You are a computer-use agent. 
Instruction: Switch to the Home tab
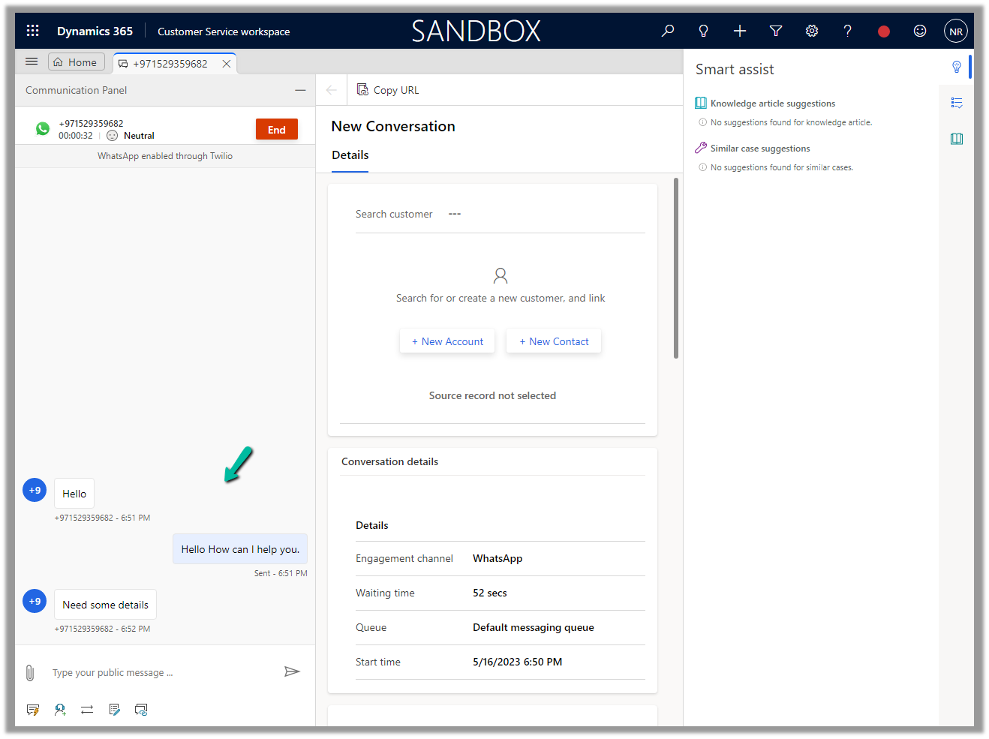[x=76, y=62]
